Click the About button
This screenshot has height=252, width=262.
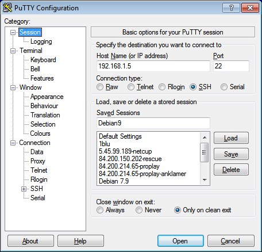(x=30, y=241)
